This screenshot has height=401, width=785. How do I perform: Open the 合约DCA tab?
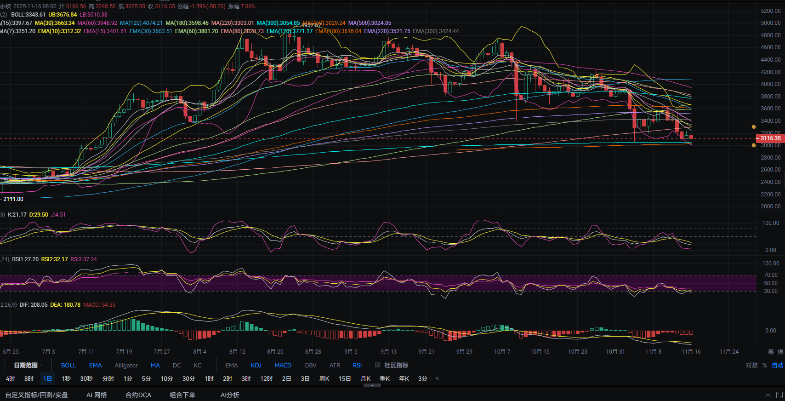[138, 395]
